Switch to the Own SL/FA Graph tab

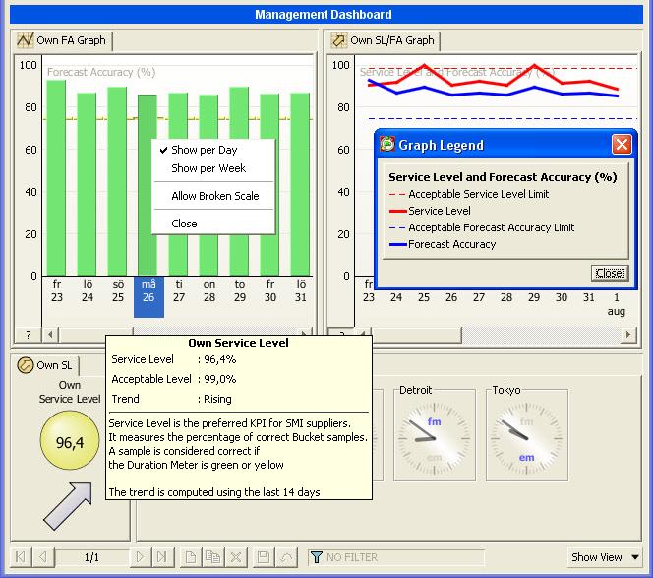[384, 40]
